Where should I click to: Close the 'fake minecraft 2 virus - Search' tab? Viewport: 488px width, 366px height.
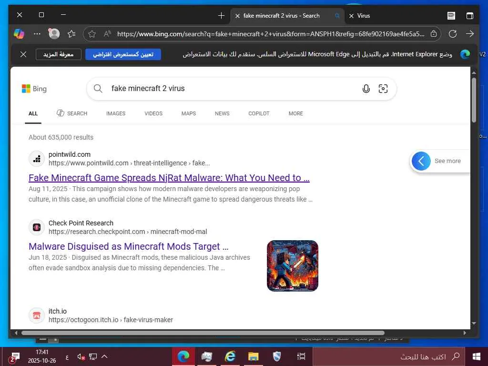(x=237, y=16)
